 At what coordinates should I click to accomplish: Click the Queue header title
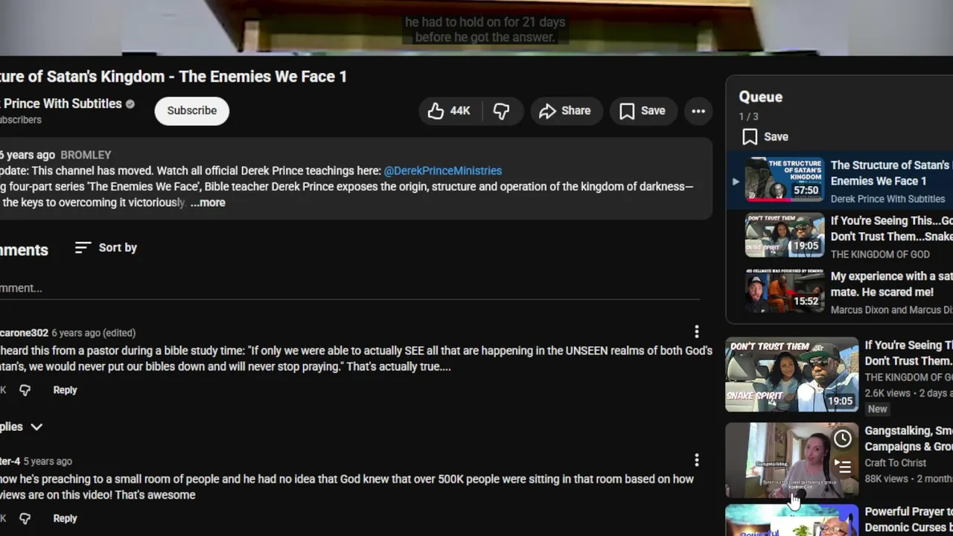[760, 97]
